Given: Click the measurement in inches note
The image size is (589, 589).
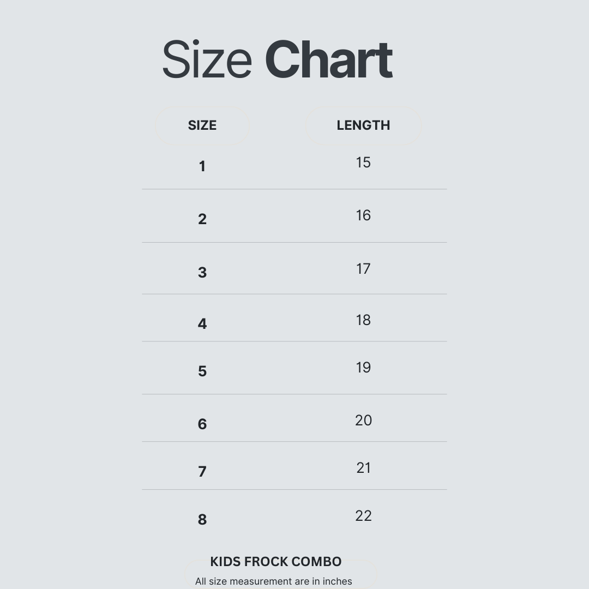Looking at the screenshot, I should 274,581.
